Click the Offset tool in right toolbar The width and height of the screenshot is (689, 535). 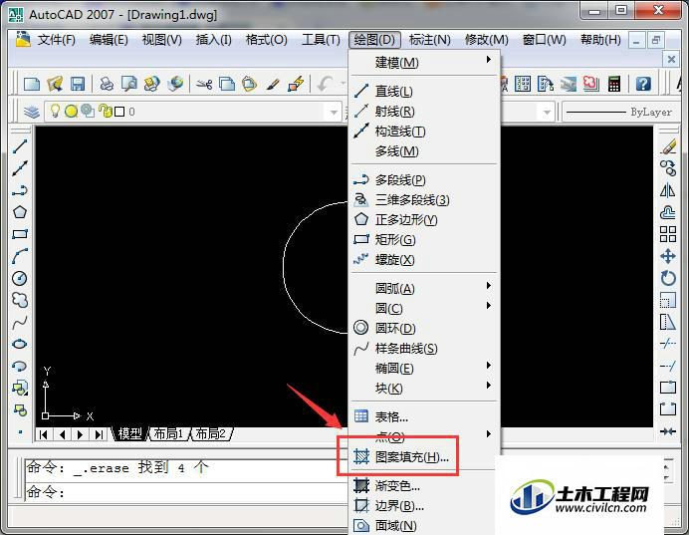coord(668,212)
